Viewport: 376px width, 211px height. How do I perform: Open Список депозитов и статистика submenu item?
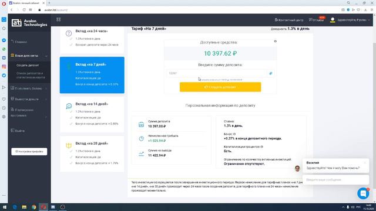pos(31,75)
